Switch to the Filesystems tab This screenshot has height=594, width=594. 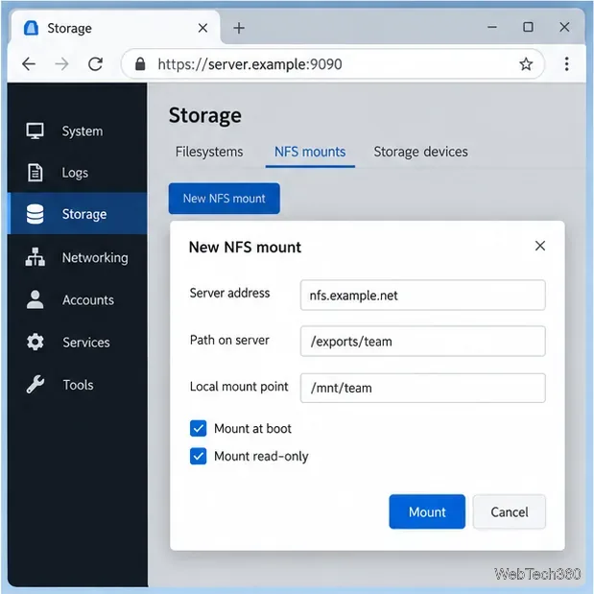209,152
